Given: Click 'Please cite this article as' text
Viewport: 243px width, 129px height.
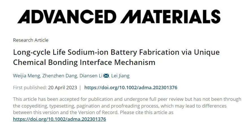Looking at the screenshot, I should tap(146, 112).
